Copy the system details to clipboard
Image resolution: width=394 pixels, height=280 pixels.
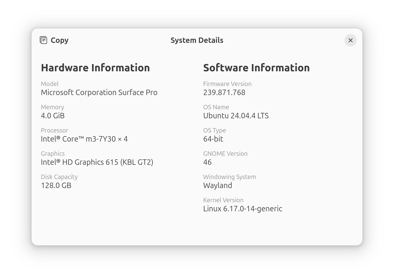pos(54,40)
